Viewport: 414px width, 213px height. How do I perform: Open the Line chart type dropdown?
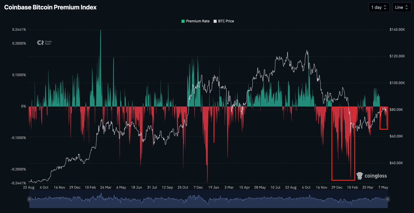401,7
